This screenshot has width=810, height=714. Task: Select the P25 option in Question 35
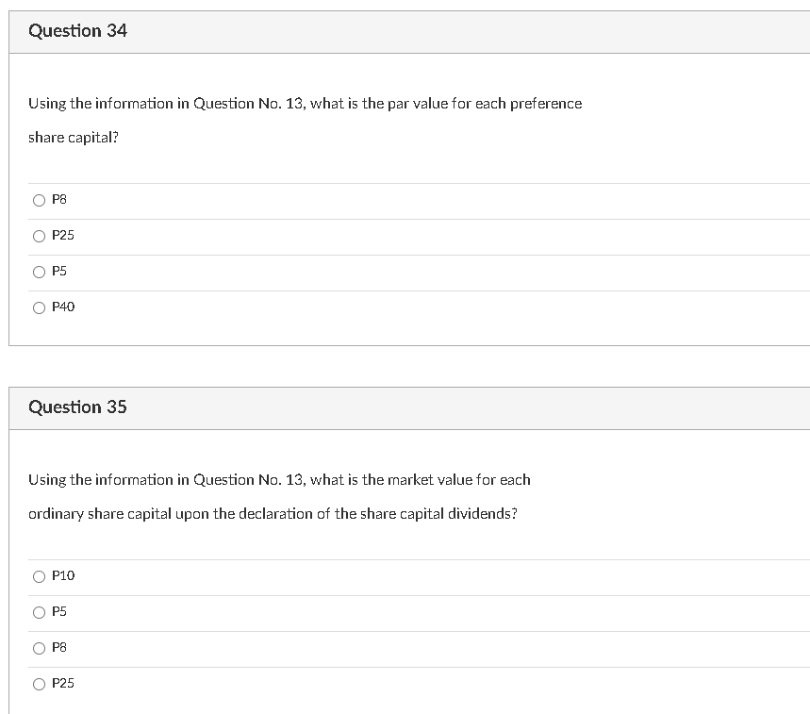click(x=39, y=684)
